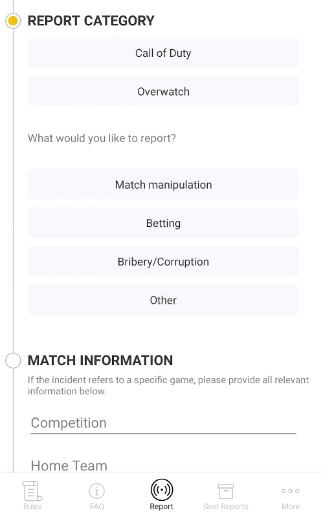Open the More three-dots icon

291,491
